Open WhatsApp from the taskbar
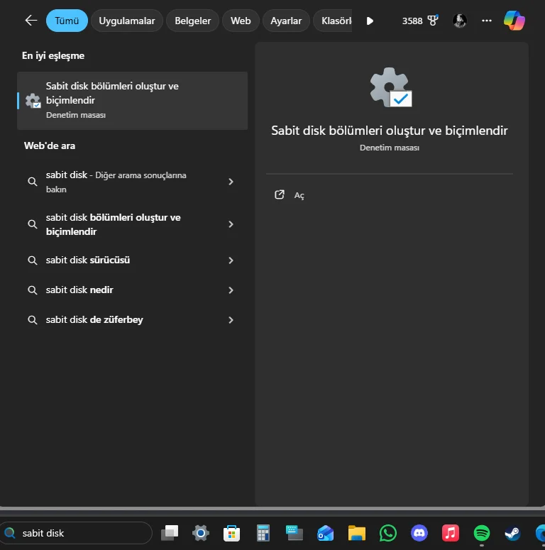 tap(388, 533)
